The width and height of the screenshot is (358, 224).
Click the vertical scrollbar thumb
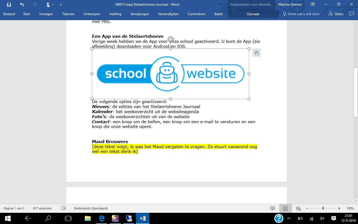click(x=355, y=92)
